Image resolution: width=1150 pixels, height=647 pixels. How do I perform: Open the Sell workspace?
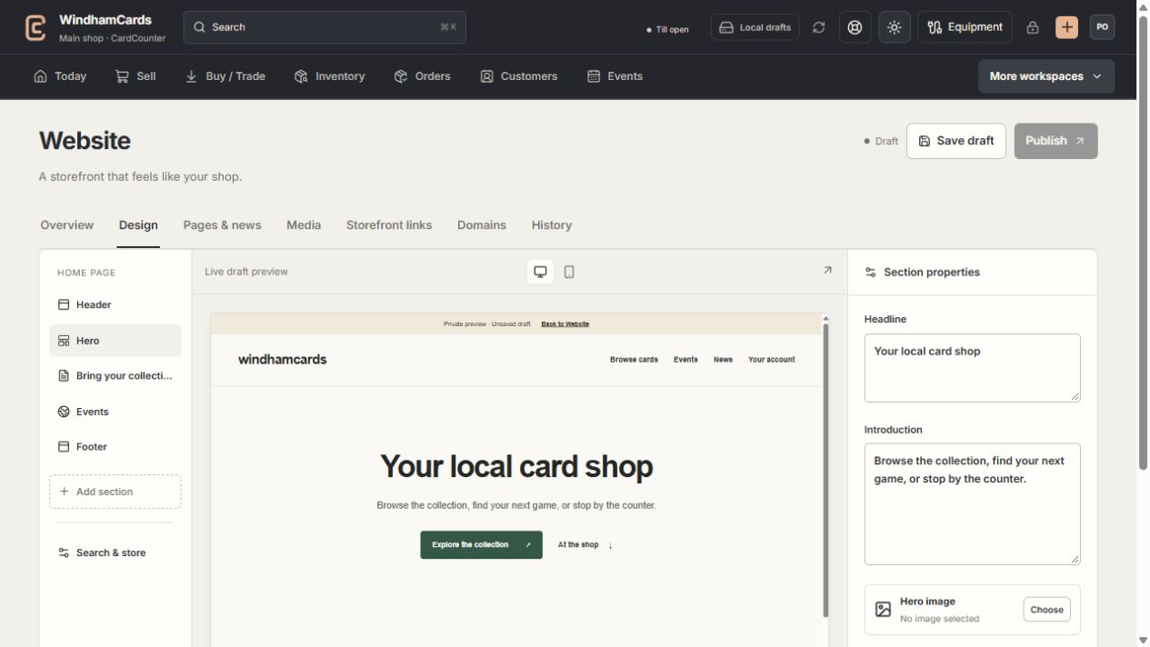(x=135, y=76)
